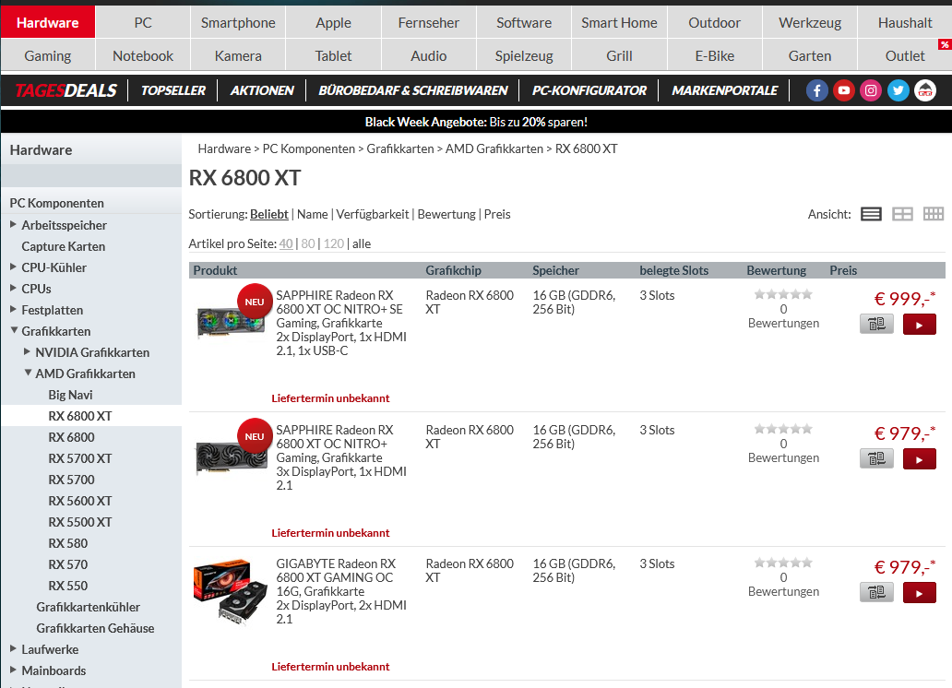
Task: Select Big Navi in sidebar
Action: click(70, 396)
